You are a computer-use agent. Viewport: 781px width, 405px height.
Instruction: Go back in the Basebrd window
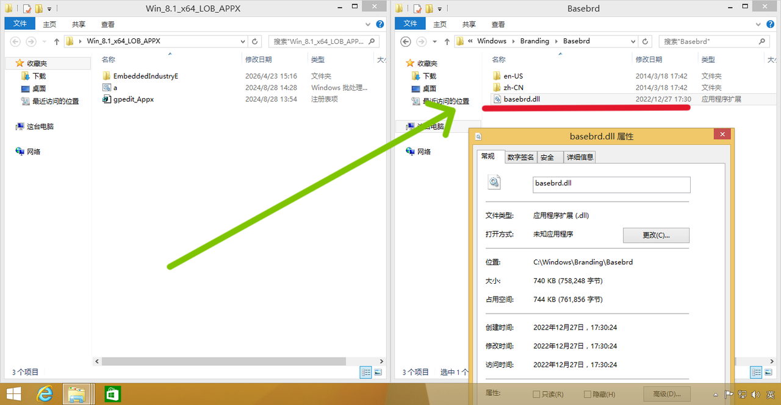pyautogui.click(x=406, y=41)
